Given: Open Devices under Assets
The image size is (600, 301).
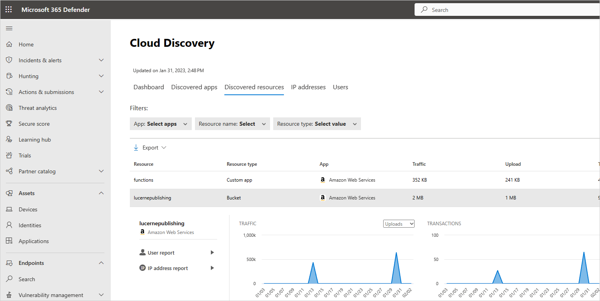Looking at the screenshot, I should click(29, 209).
